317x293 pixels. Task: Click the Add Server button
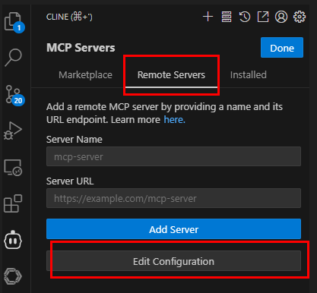click(x=173, y=229)
